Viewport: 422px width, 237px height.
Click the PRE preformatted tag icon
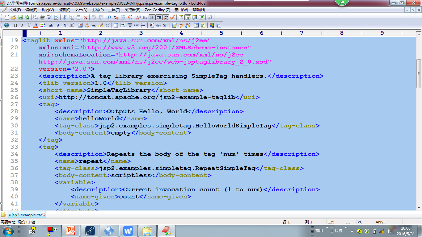click(x=136, y=25)
